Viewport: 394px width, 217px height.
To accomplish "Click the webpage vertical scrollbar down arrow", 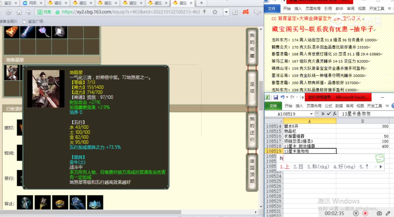I will tap(261, 206).
